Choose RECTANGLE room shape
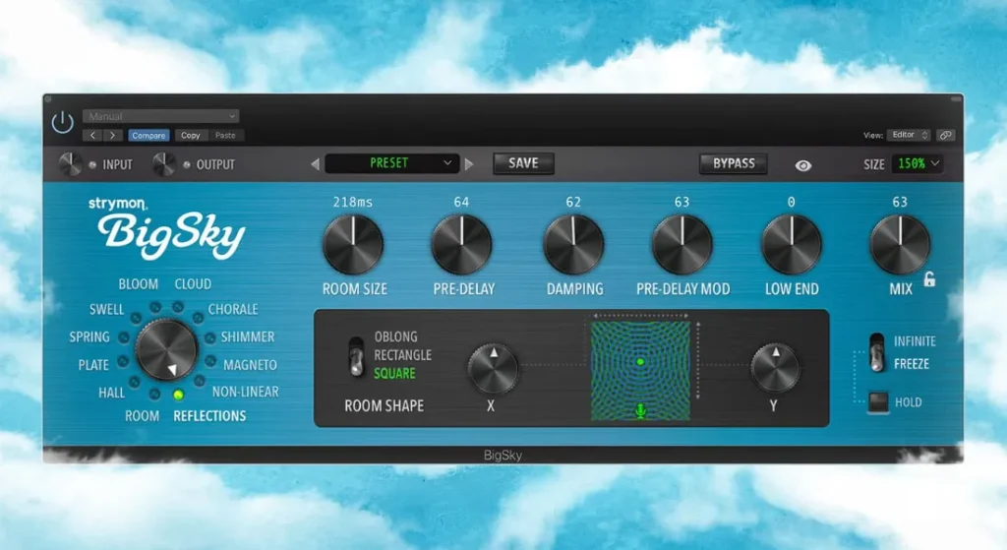Screen dimensions: 1007x550 click(402, 354)
